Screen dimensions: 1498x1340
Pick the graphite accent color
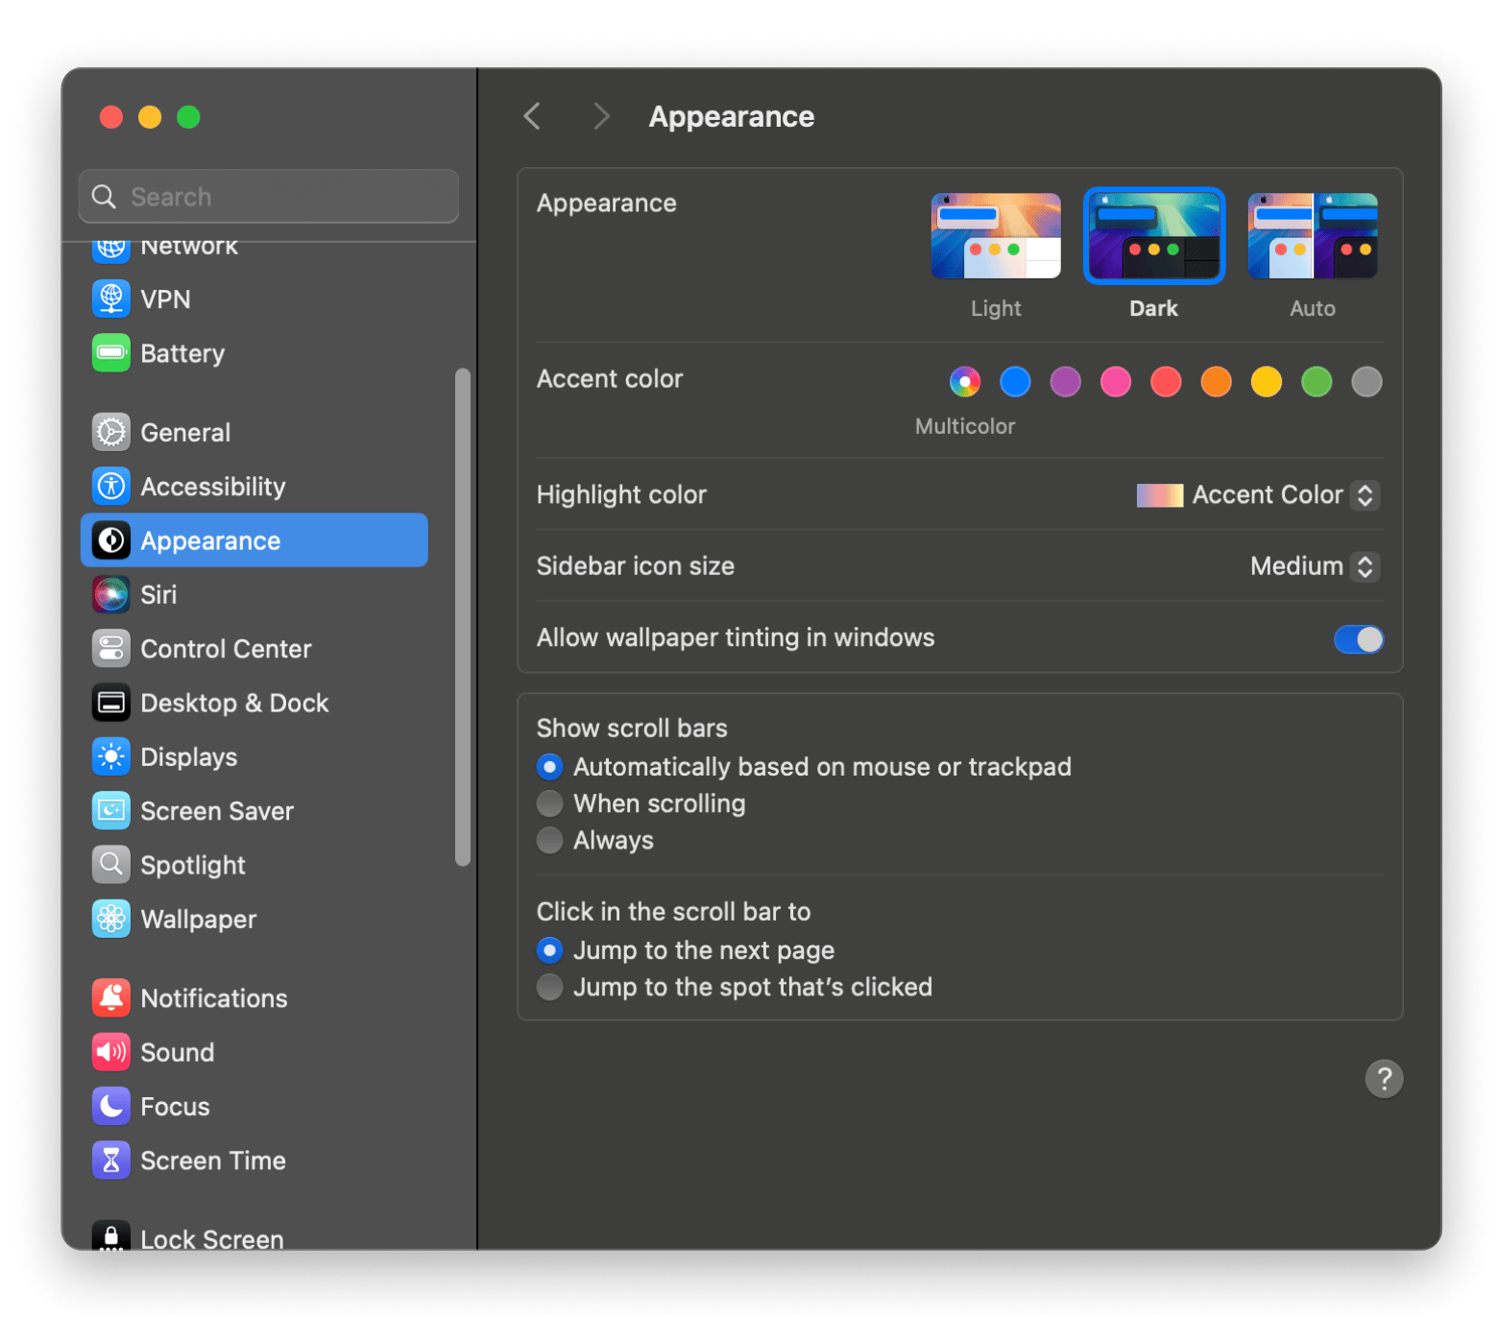[x=1366, y=382]
